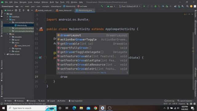Open Google Chrome from the taskbar
Viewport: 197px width, 111px height.
95,108
